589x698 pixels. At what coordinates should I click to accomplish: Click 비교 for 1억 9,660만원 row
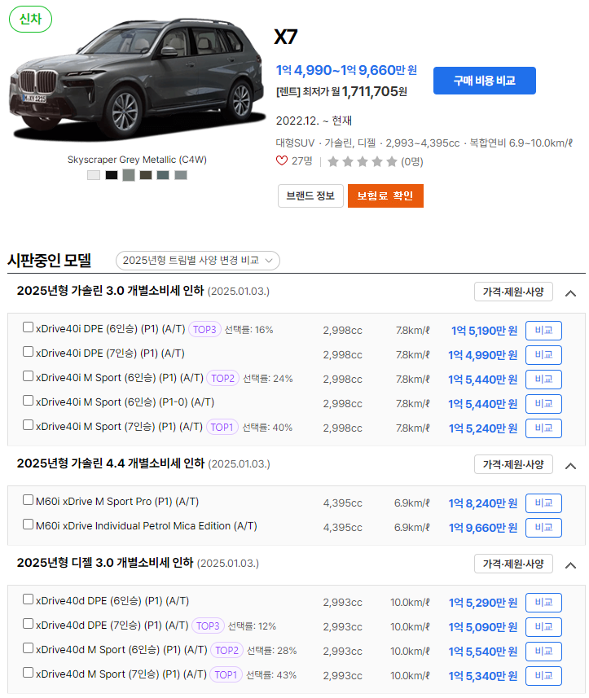(543, 528)
